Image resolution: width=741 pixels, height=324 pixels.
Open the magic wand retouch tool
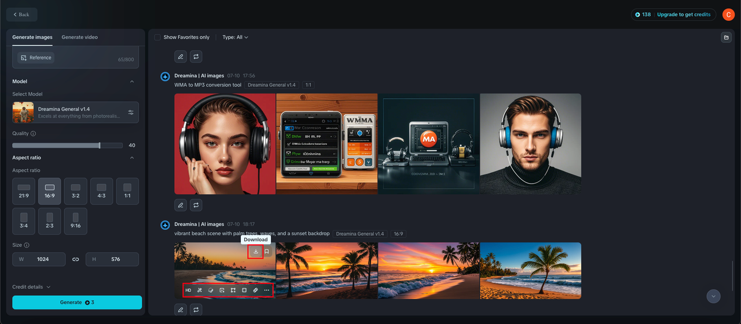click(x=200, y=290)
